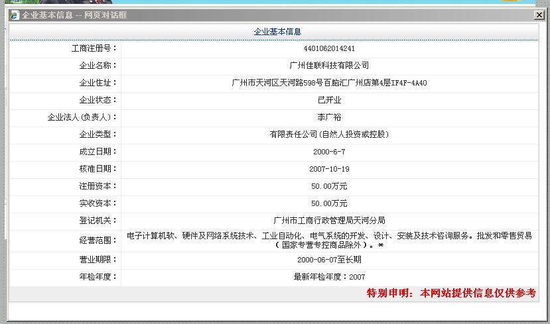Select establishment date 2000-6-7
The height and width of the screenshot is (324, 550).
[329, 152]
